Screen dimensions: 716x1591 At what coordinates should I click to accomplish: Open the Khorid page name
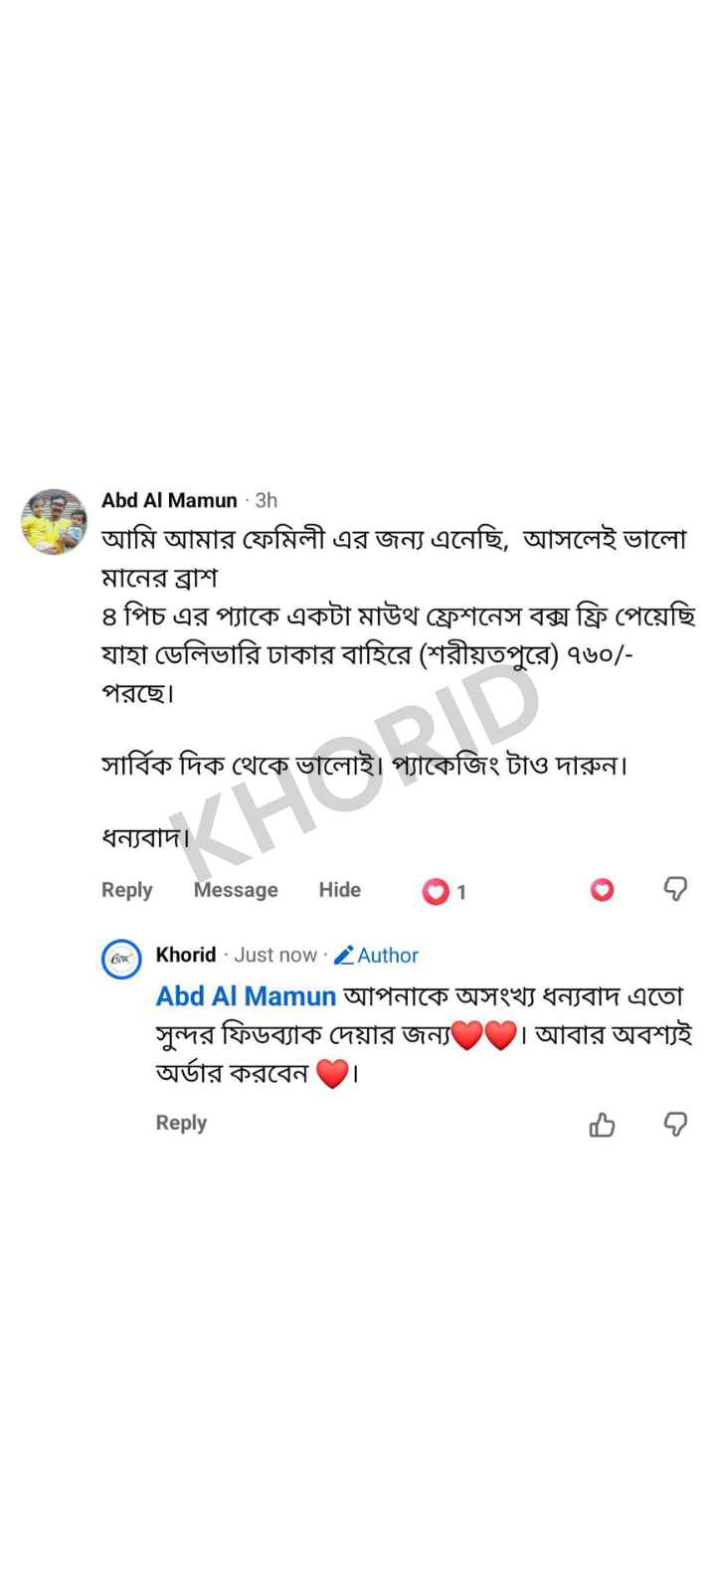pos(186,955)
